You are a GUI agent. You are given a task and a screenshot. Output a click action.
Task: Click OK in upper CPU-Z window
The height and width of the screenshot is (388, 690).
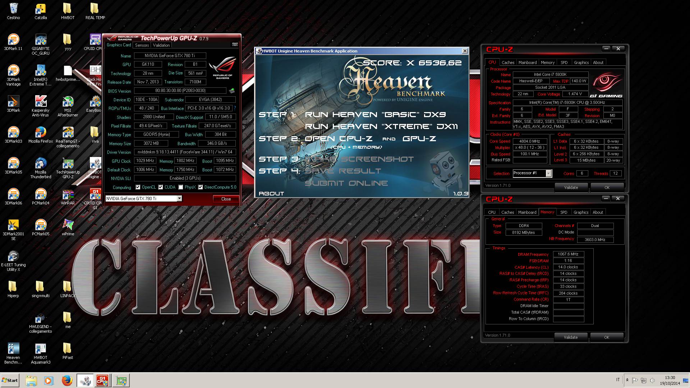tap(607, 188)
